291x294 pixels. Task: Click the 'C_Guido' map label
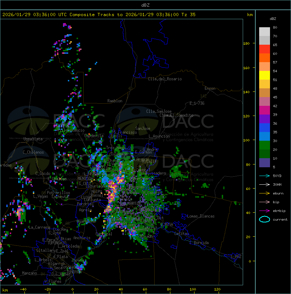point(43,174)
